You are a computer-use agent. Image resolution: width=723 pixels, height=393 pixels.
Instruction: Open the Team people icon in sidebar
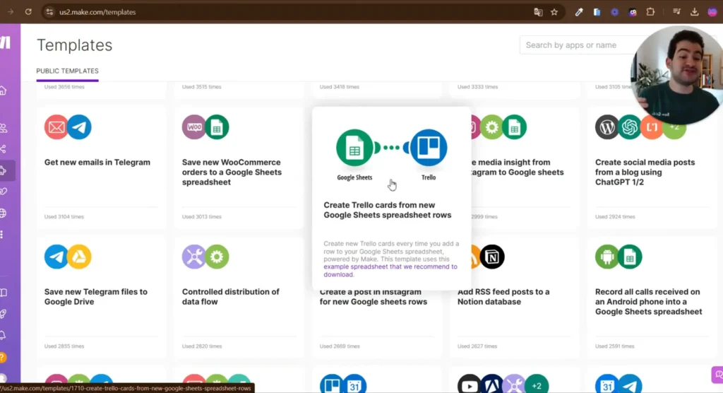pos(4,128)
